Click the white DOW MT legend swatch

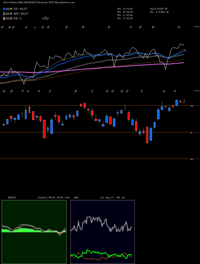coord(4,14)
